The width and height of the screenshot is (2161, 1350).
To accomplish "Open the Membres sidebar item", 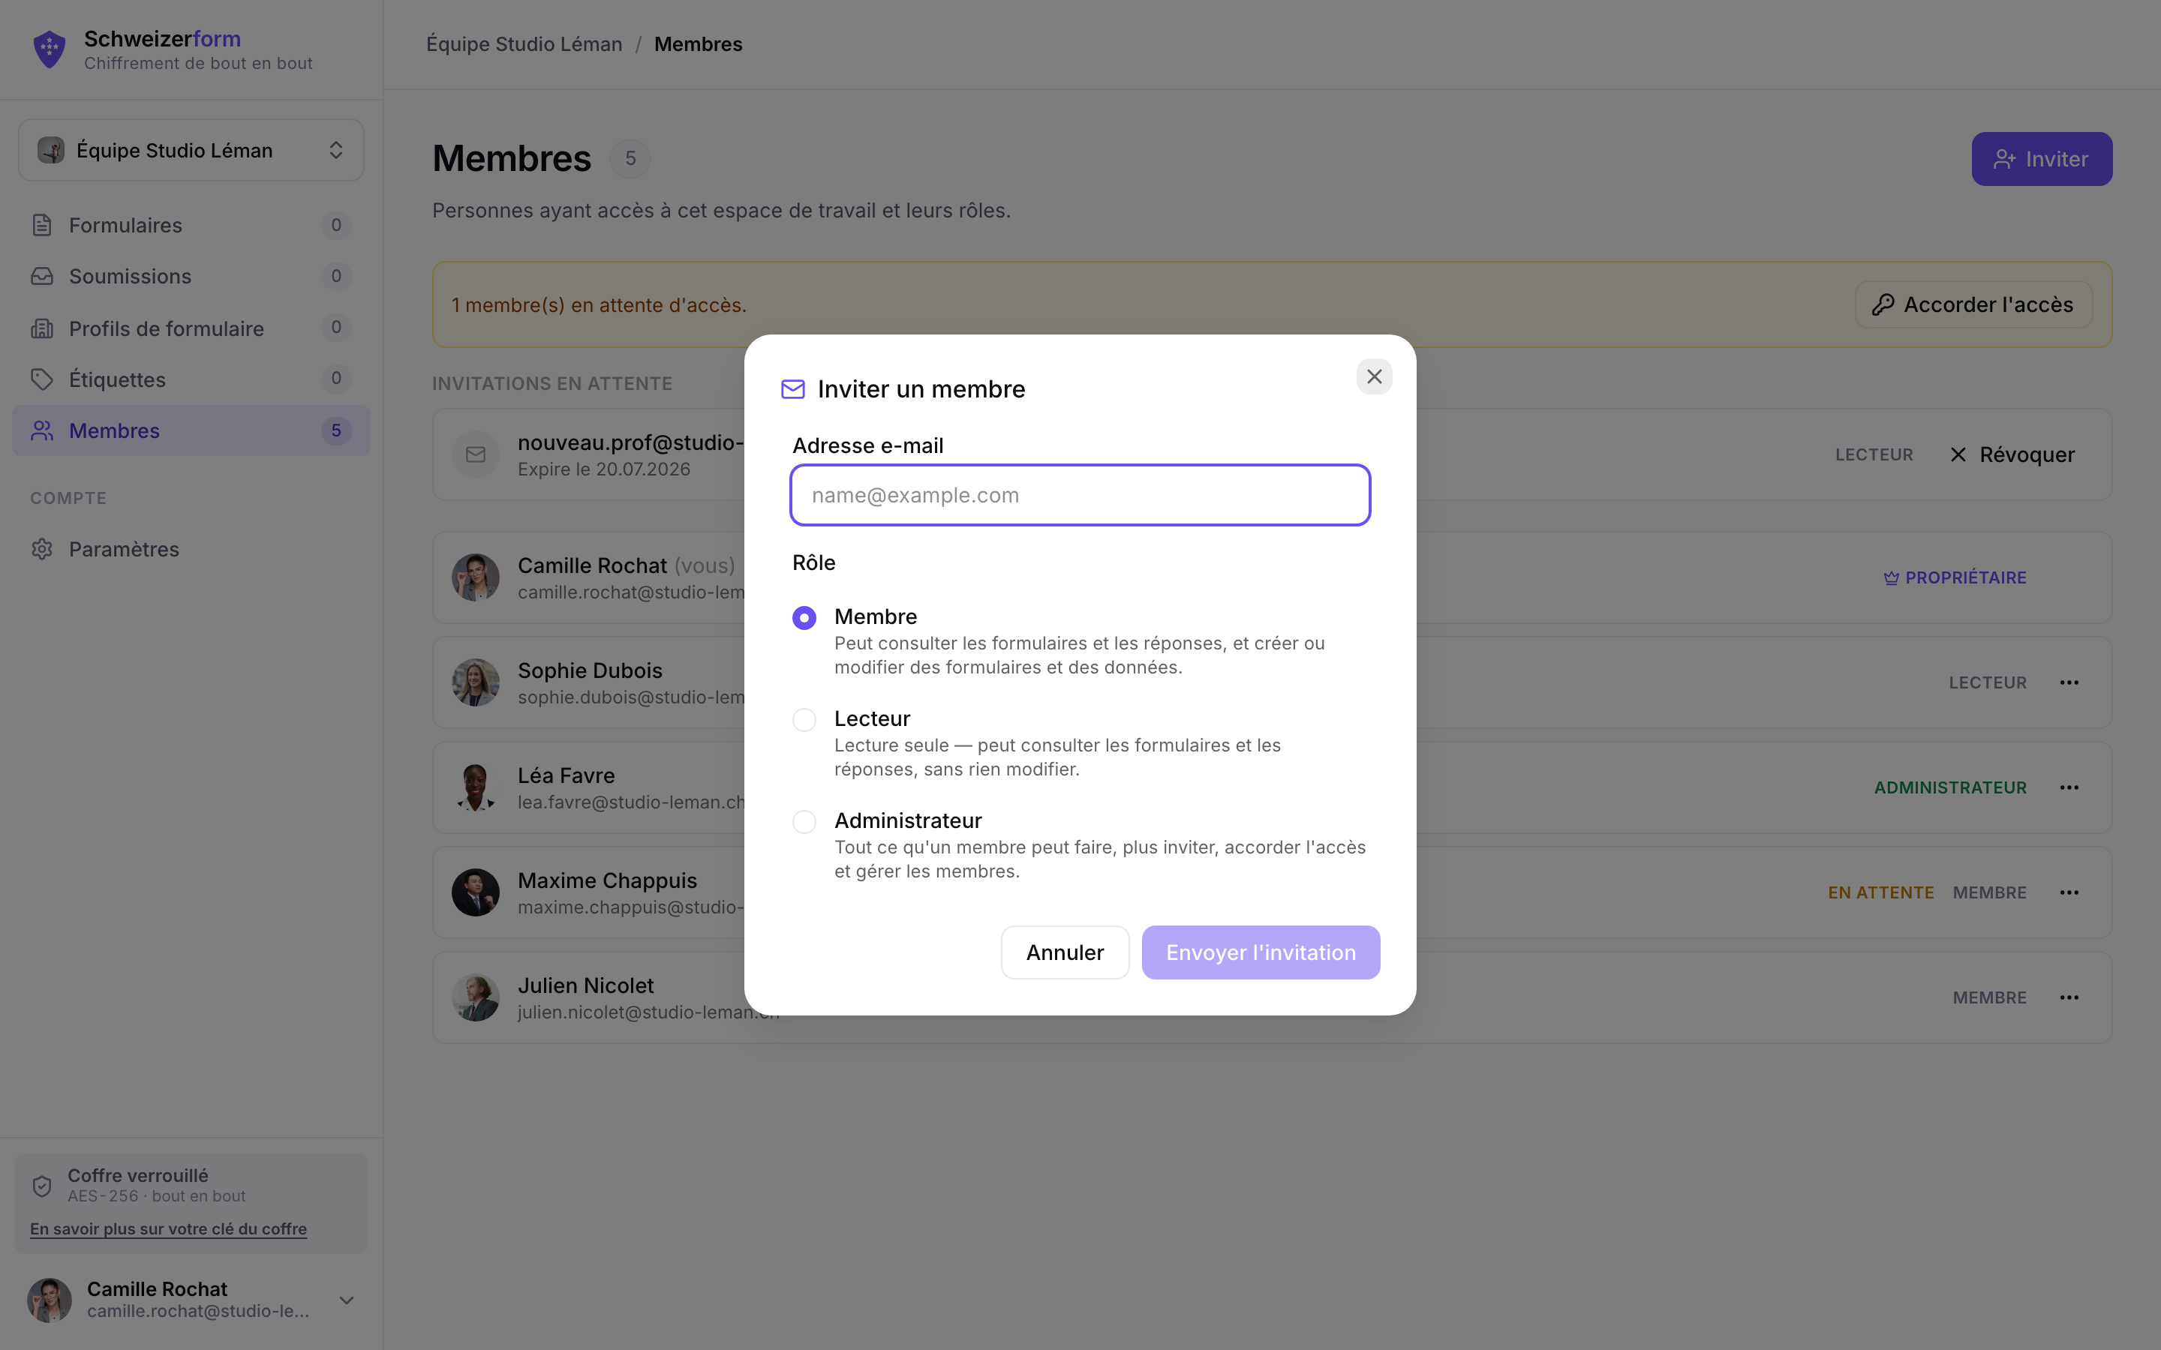I will [191, 430].
